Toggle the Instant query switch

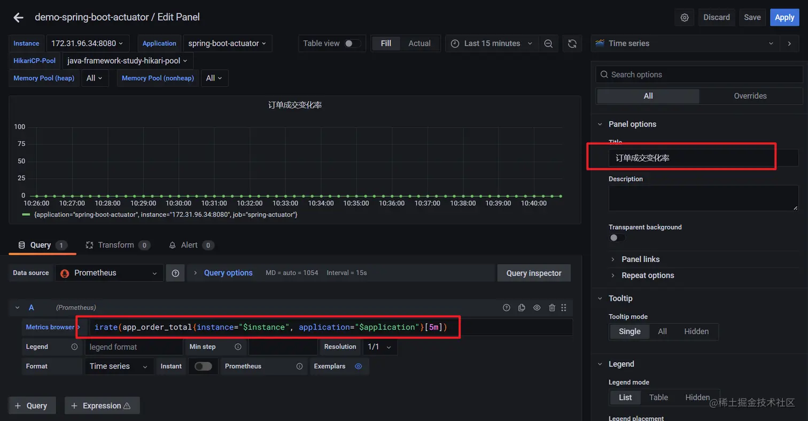coord(203,366)
